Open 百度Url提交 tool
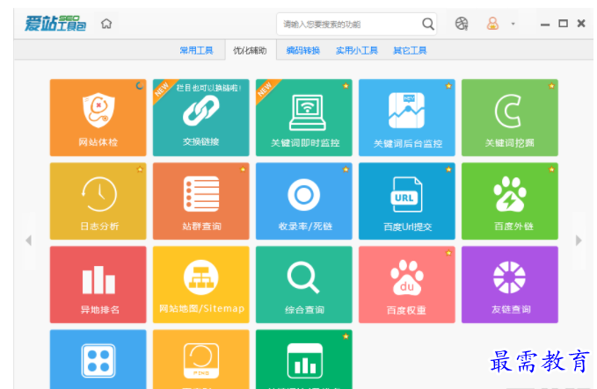Viewport: 597px width, 389px height. coord(406,201)
